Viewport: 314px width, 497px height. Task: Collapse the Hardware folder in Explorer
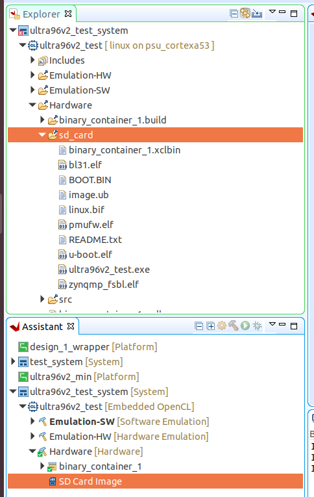pyautogui.click(x=32, y=105)
